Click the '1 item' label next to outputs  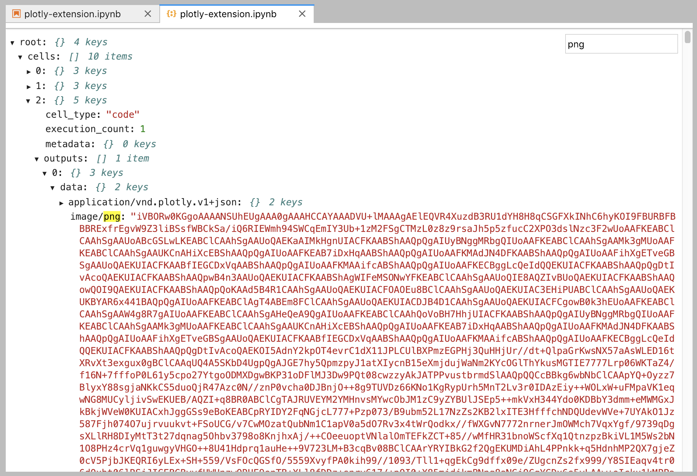point(132,158)
